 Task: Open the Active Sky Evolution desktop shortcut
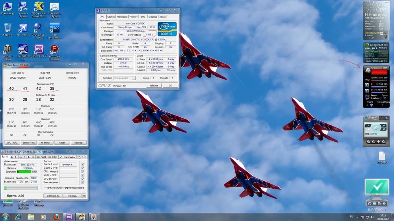coord(54,49)
